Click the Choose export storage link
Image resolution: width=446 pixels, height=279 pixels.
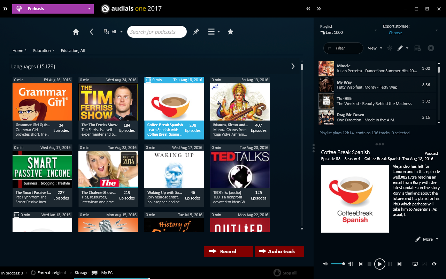pos(395,33)
